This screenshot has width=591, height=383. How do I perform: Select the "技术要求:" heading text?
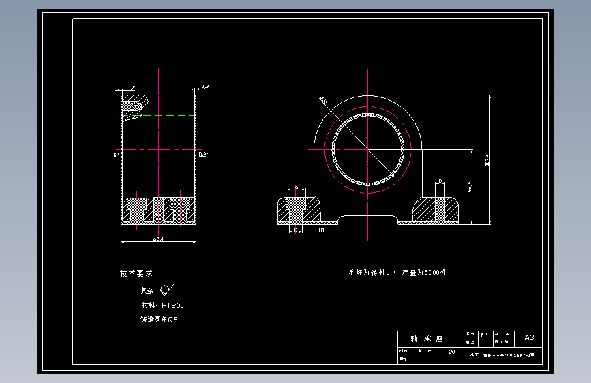click(x=138, y=273)
